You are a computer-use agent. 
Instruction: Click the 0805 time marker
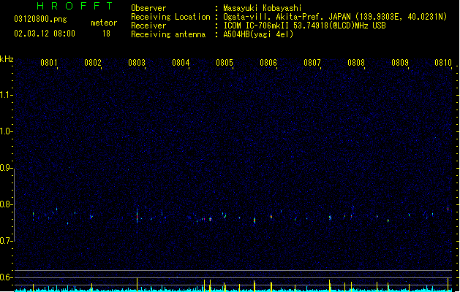click(225, 63)
